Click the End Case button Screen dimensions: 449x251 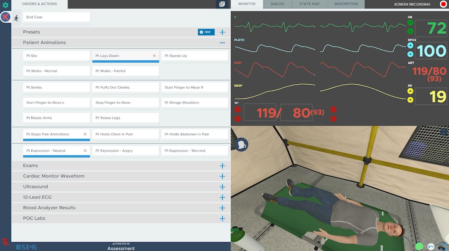[x=56, y=17]
